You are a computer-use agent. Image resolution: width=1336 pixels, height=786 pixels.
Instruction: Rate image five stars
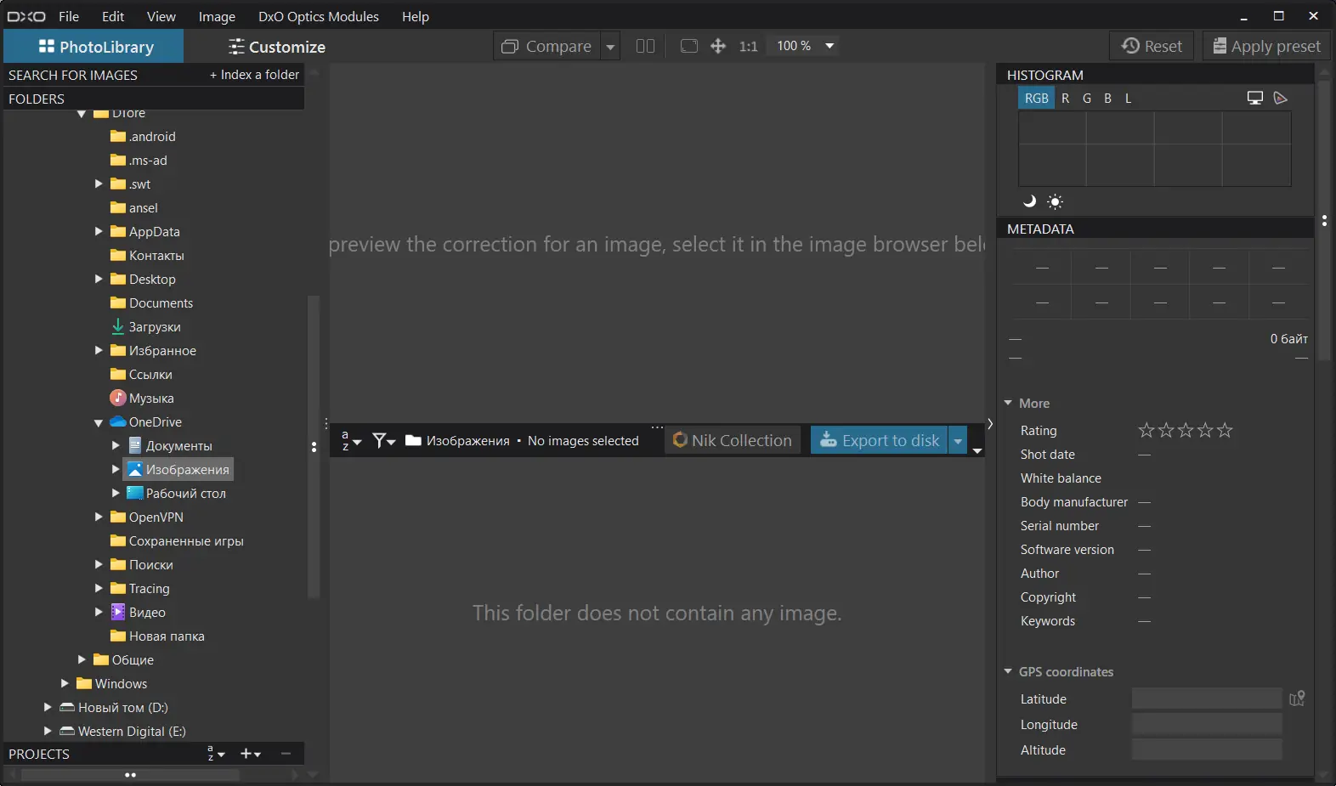click(x=1225, y=430)
